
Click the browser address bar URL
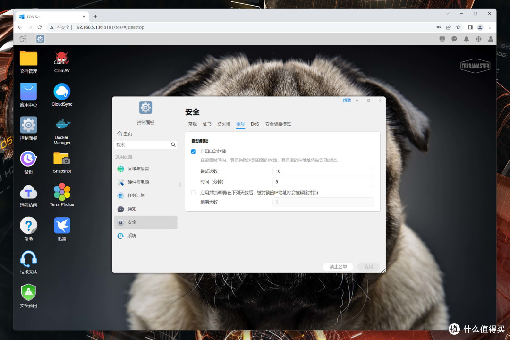(109, 27)
